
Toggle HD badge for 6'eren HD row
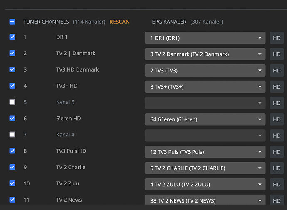coord(277,119)
